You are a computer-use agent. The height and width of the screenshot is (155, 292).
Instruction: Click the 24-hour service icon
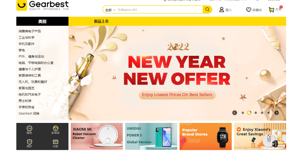click(x=29, y=128)
